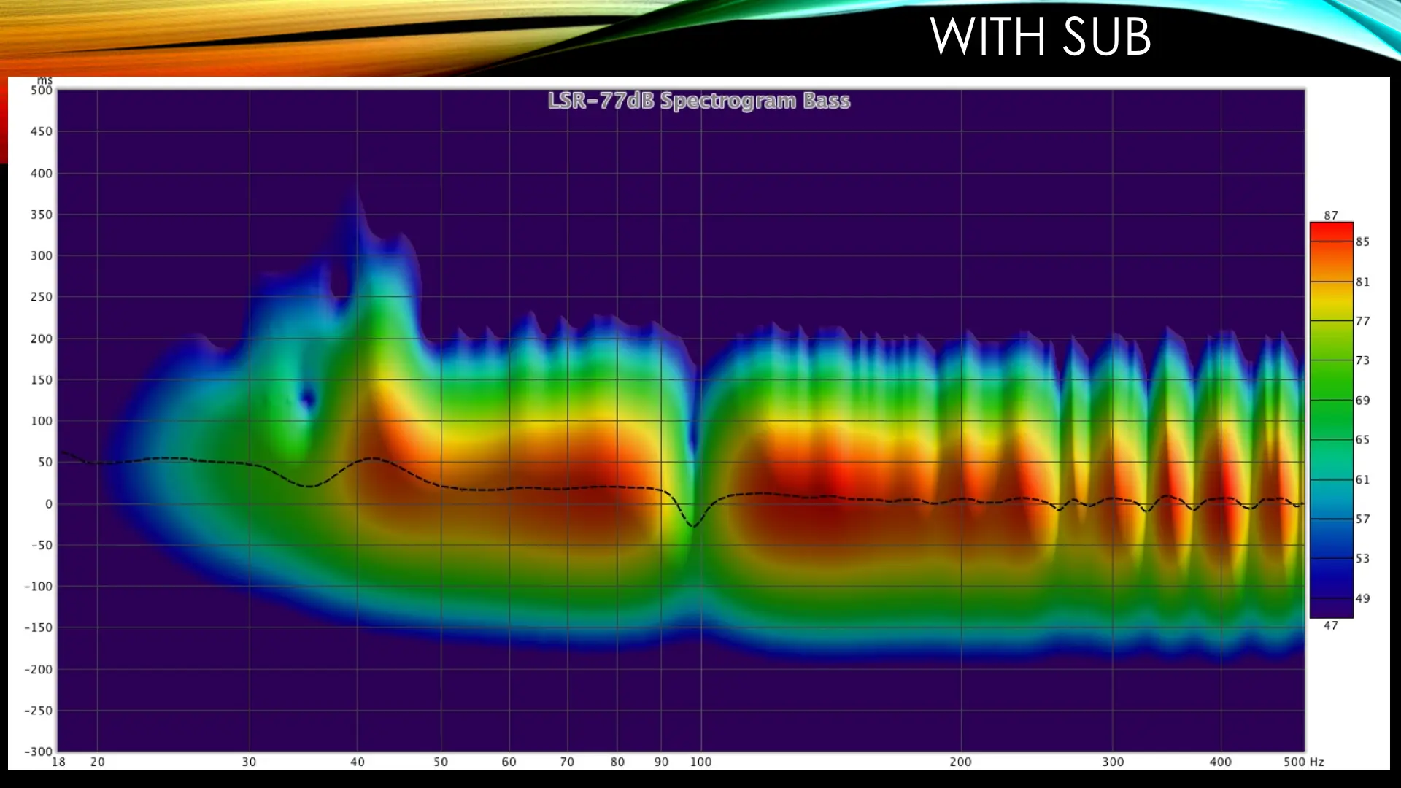Click the 350 ms label on time axis
This screenshot has width=1401, height=788.
(42, 215)
